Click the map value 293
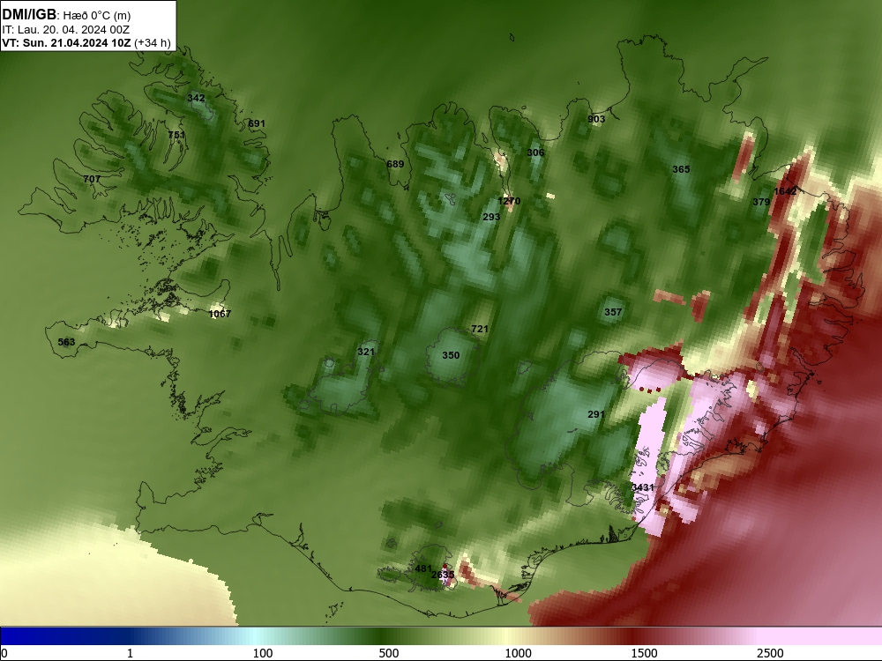 [x=491, y=217]
